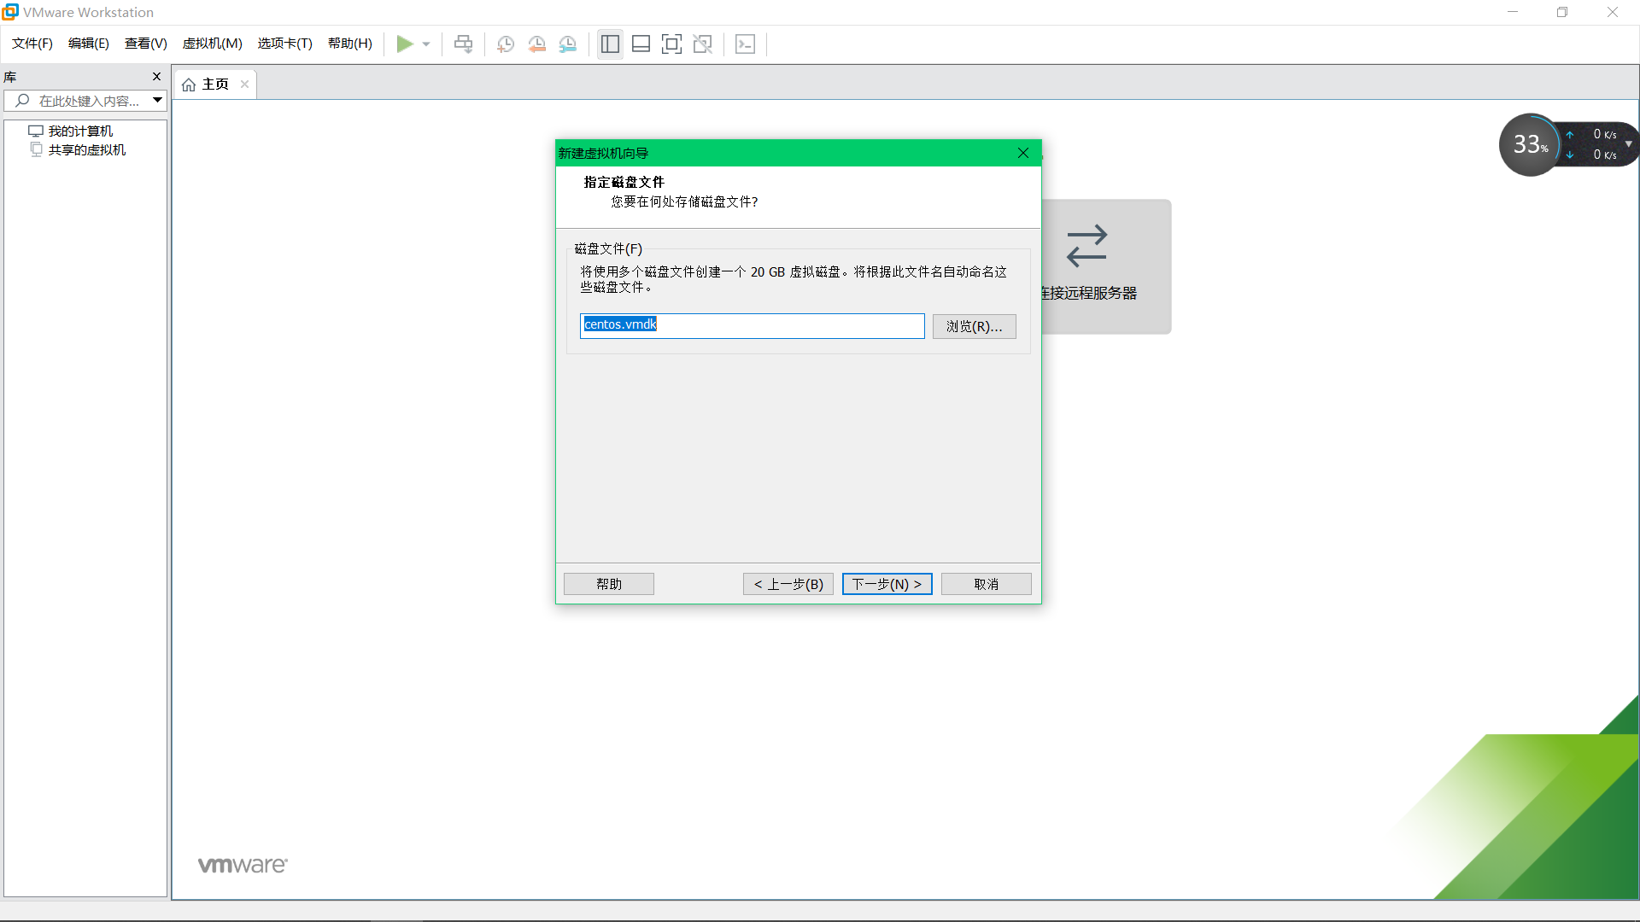Click the 下一步(N) next button
This screenshot has height=922, width=1640.
pos(887,584)
